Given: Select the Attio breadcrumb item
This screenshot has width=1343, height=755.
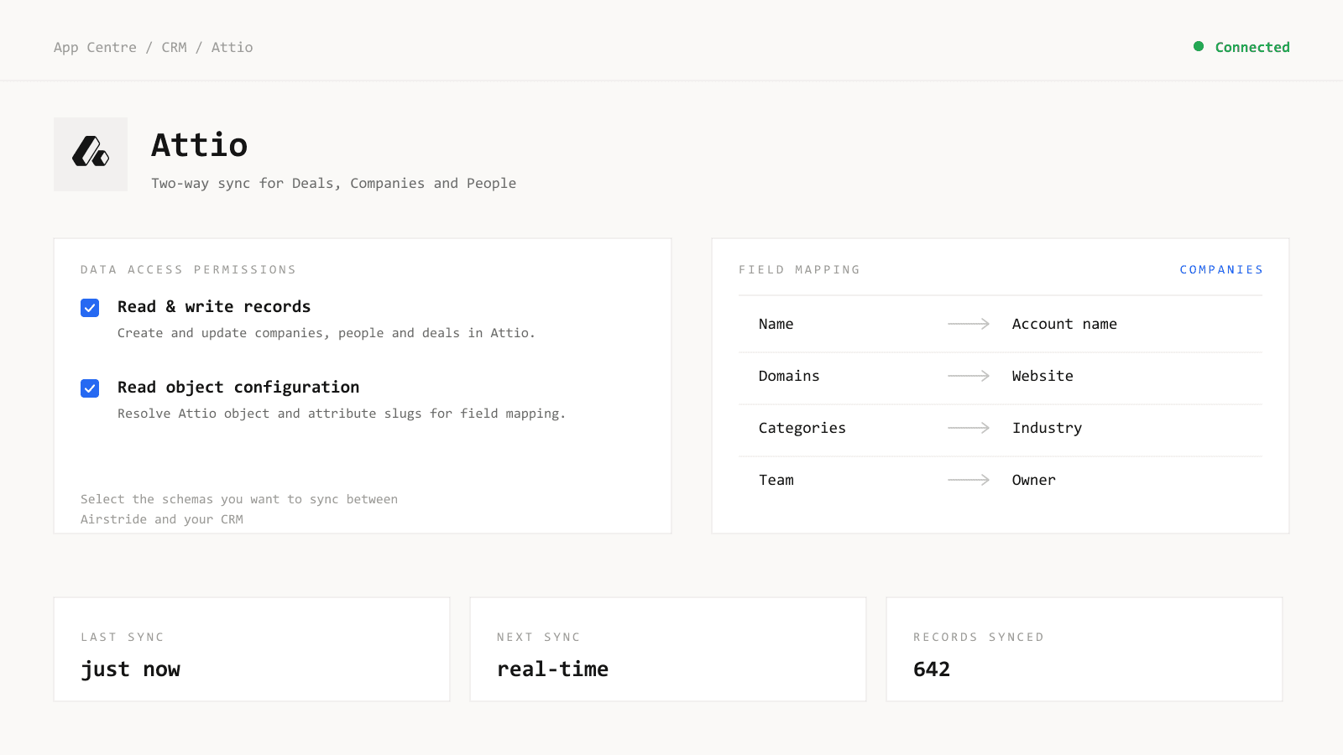Looking at the screenshot, I should click(232, 47).
